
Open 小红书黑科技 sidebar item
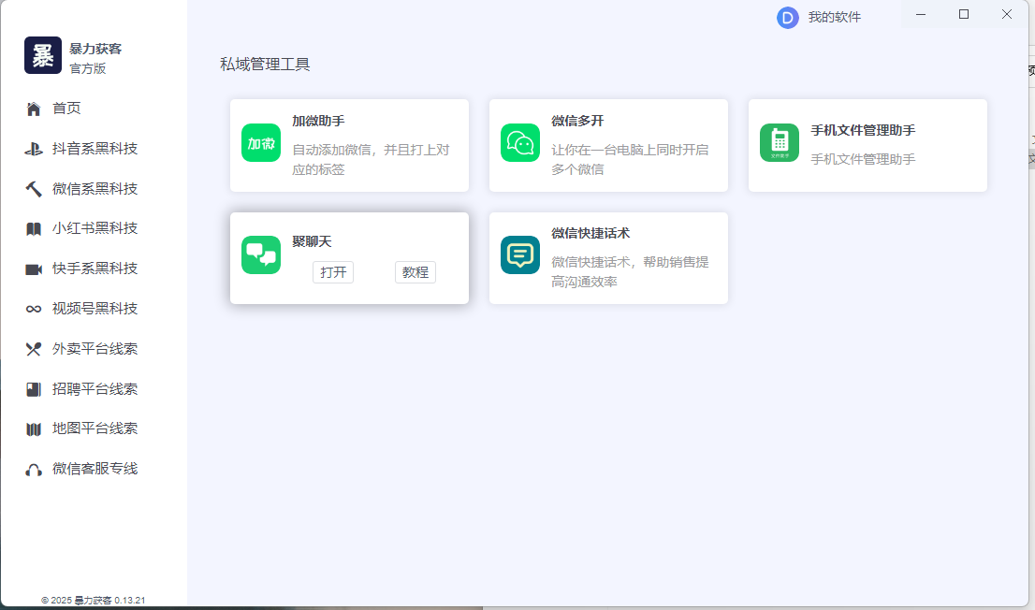pyautogui.click(x=95, y=229)
